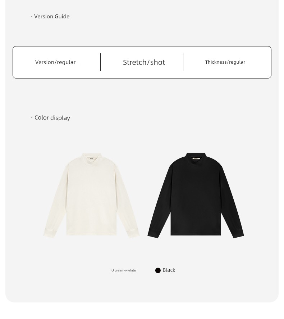The width and height of the screenshot is (284, 319).
Task: Click divider between Stretch and Thickness
Action: tap(183, 62)
